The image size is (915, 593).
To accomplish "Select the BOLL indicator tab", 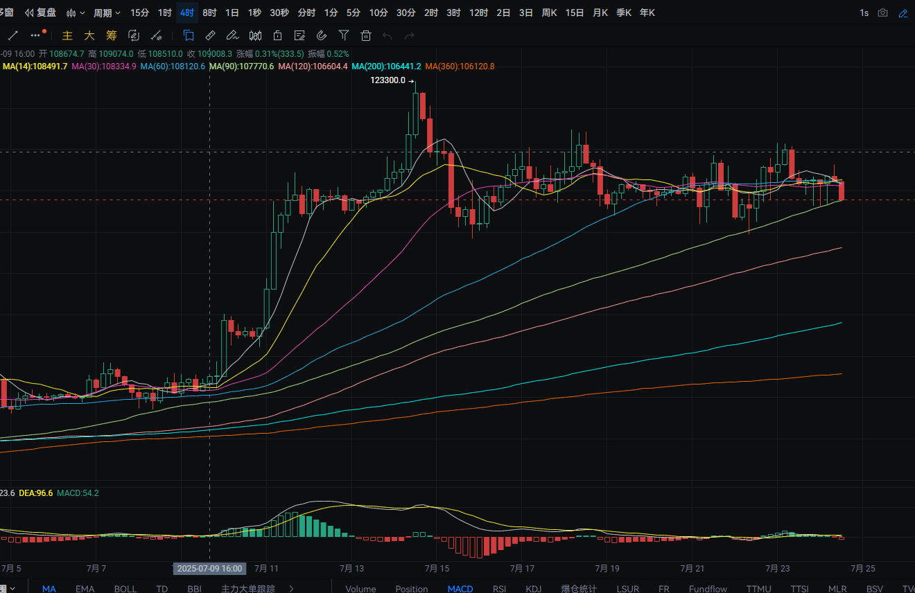I will point(125,589).
